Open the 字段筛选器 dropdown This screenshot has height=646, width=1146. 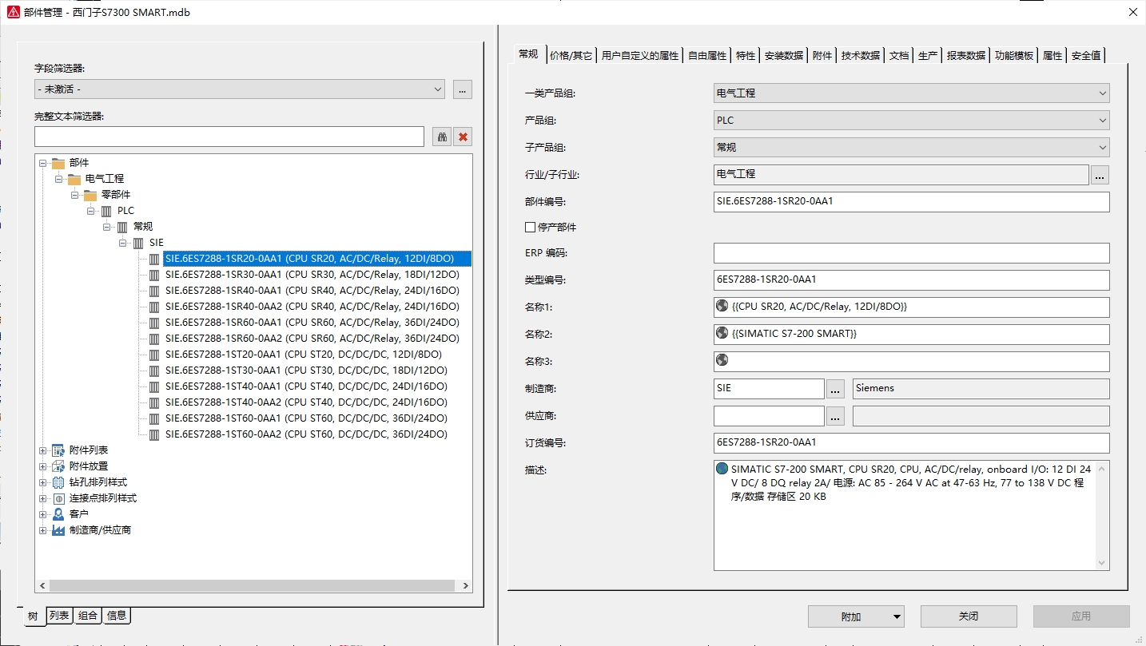click(x=240, y=89)
